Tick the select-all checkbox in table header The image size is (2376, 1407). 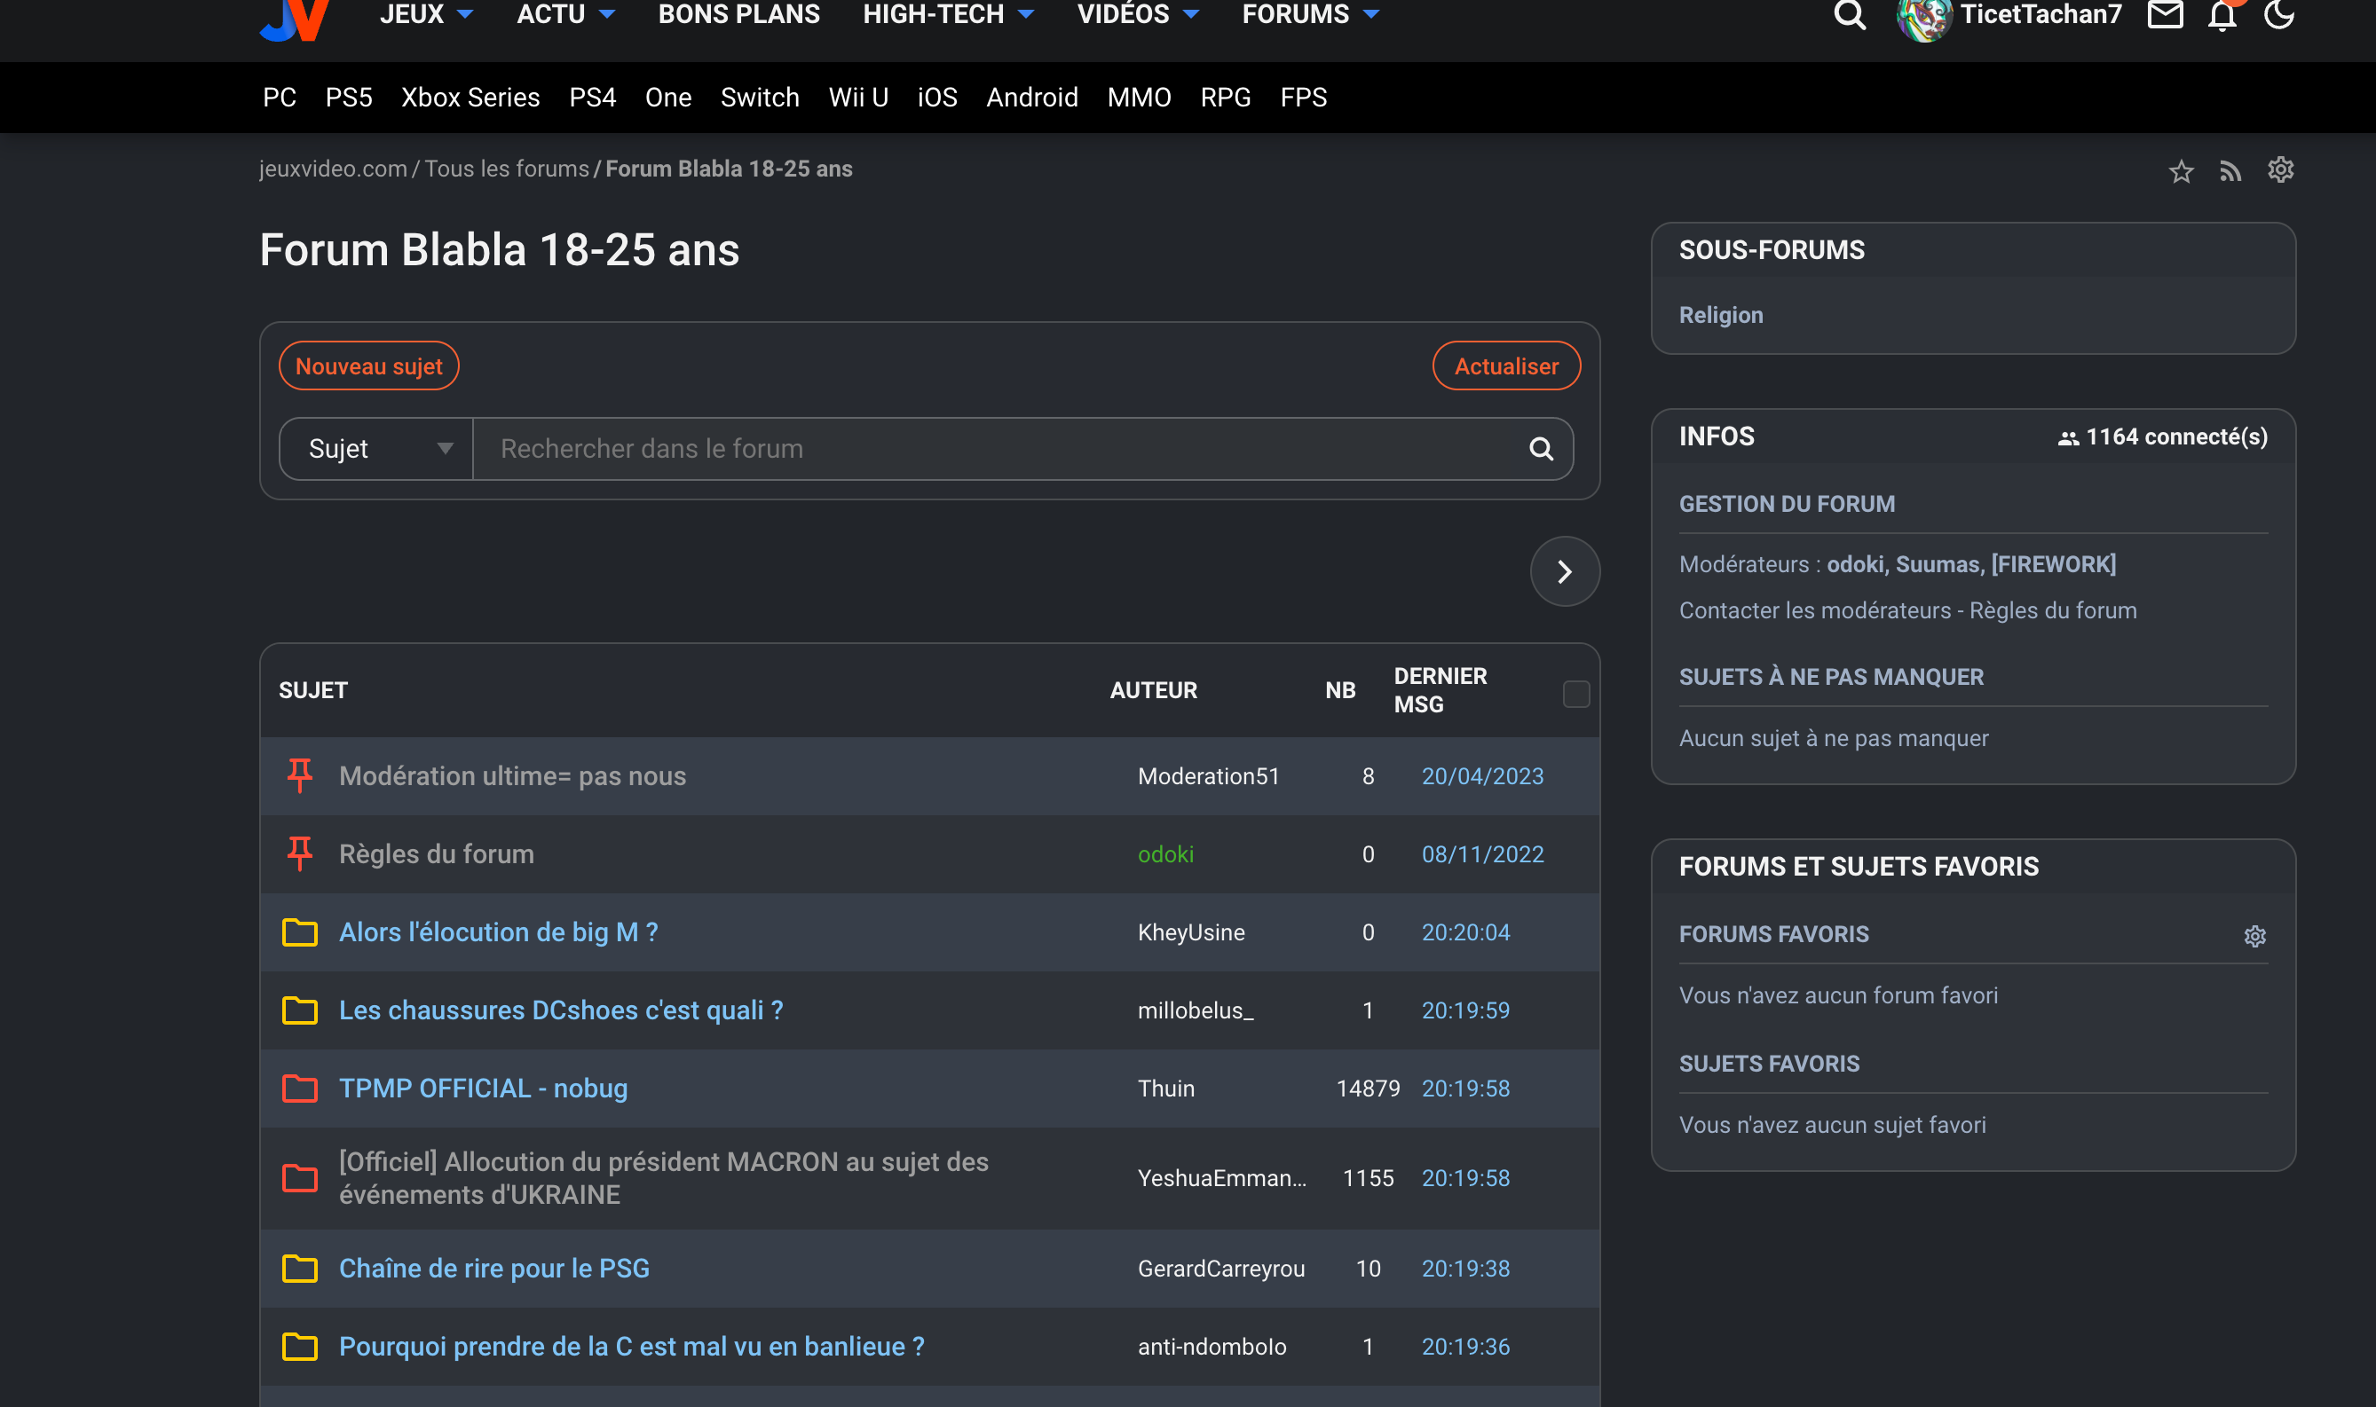coord(1575,694)
